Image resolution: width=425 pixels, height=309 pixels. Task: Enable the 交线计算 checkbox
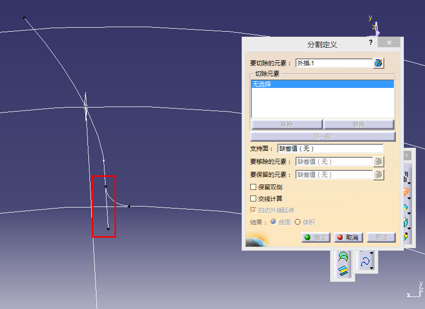[x=253, y=198]
